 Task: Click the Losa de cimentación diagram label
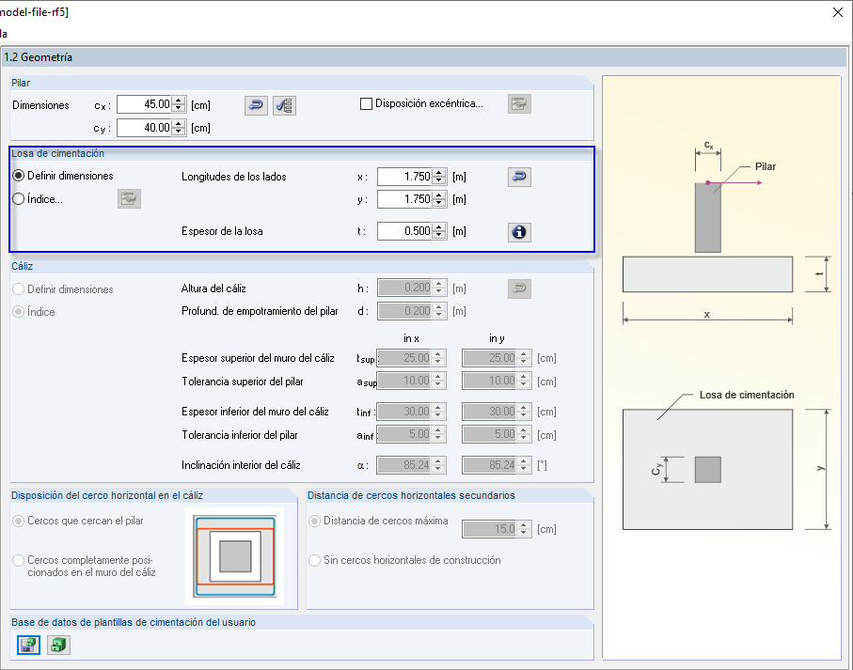coord(747,395)
